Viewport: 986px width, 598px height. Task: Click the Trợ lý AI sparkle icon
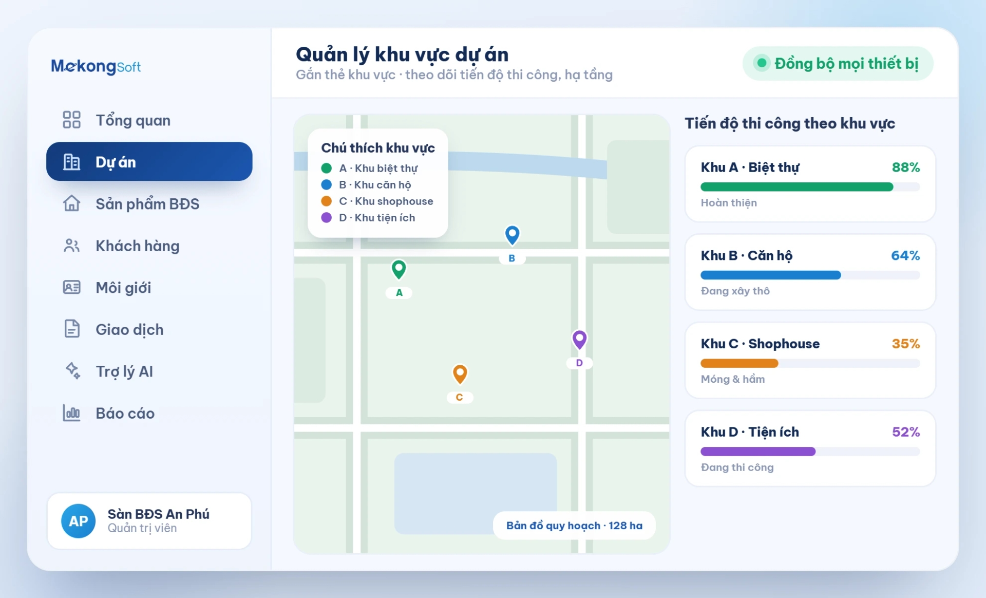click(72, 370)
